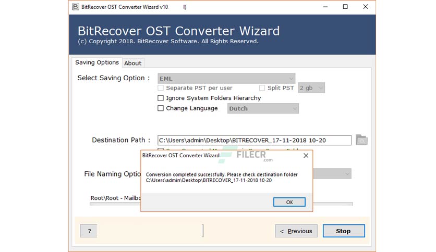Close the conversion completed dialog
The image size is (436, 252).
306,156
